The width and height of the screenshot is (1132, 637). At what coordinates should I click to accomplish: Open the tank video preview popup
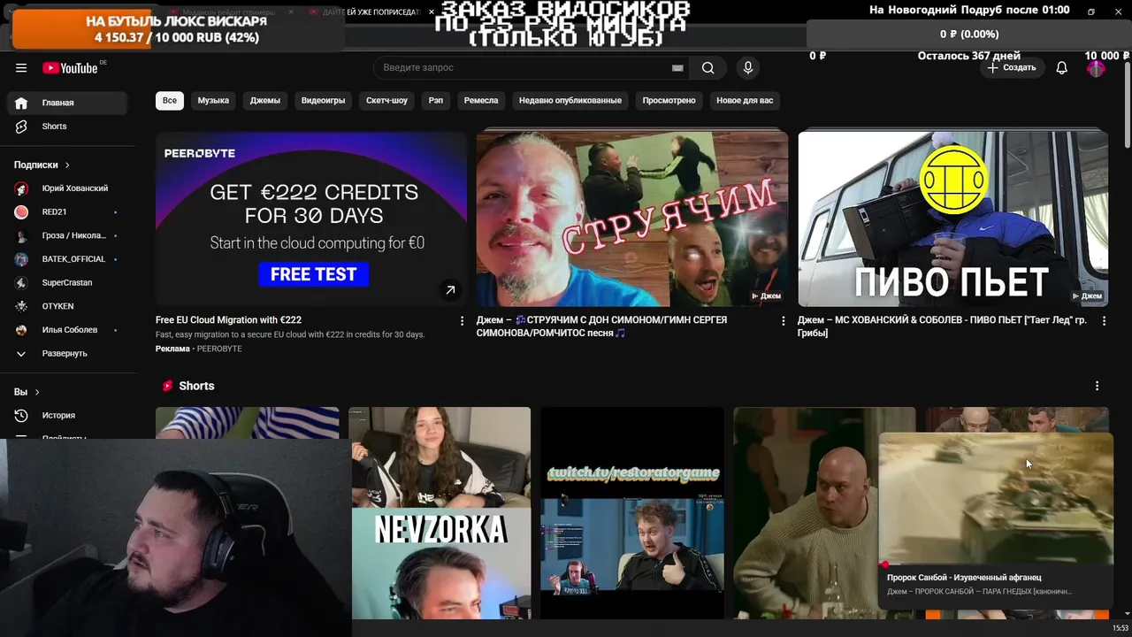pos(996,498)
